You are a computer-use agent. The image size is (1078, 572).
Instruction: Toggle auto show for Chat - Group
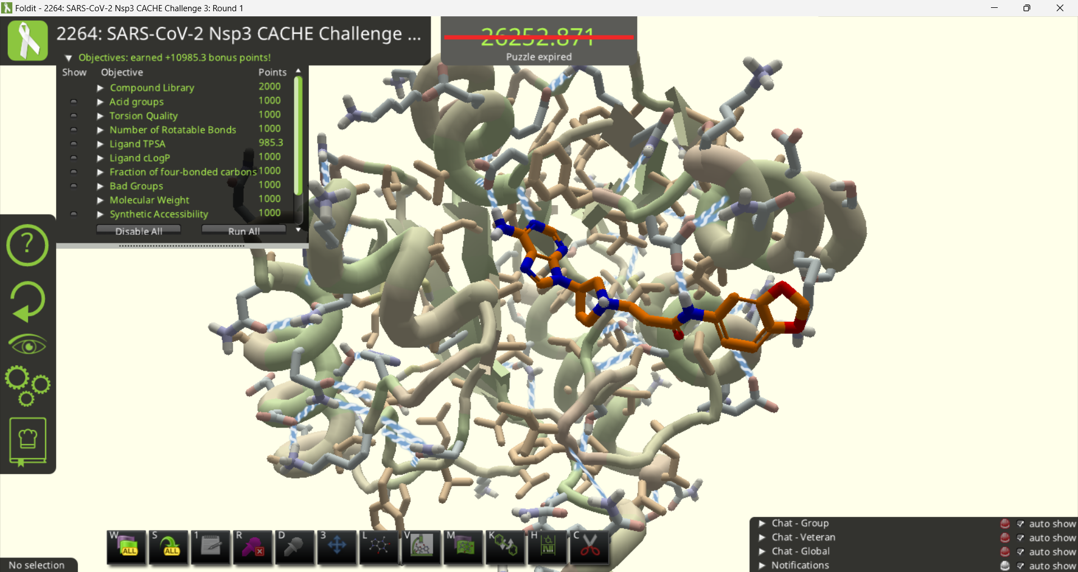click(x=1020, y=524)
